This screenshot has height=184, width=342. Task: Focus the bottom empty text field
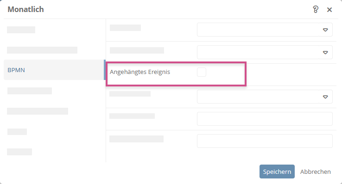pos(265,141)
